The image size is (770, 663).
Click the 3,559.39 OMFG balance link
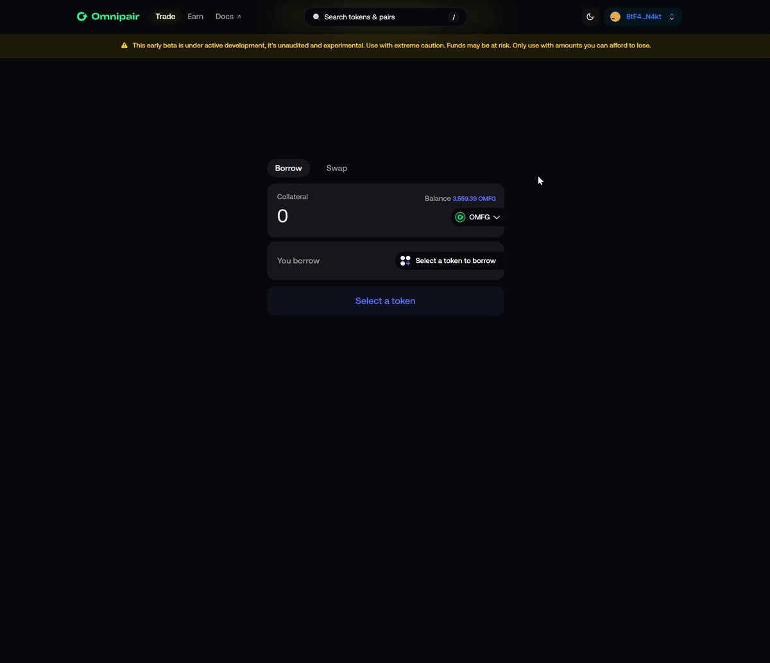pyautogui.click(x=474, y=199)
